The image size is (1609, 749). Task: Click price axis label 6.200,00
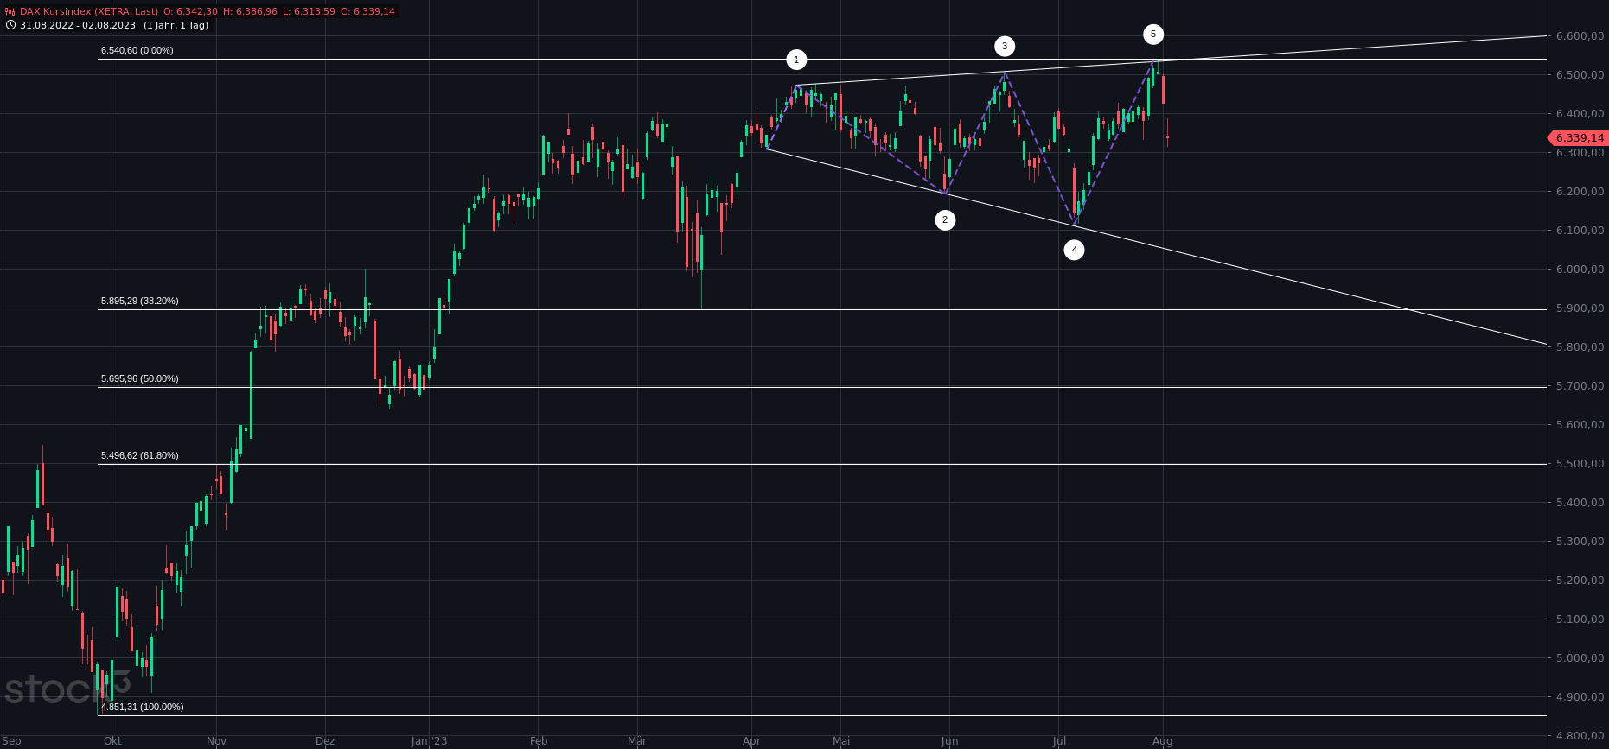(1580, 192)
